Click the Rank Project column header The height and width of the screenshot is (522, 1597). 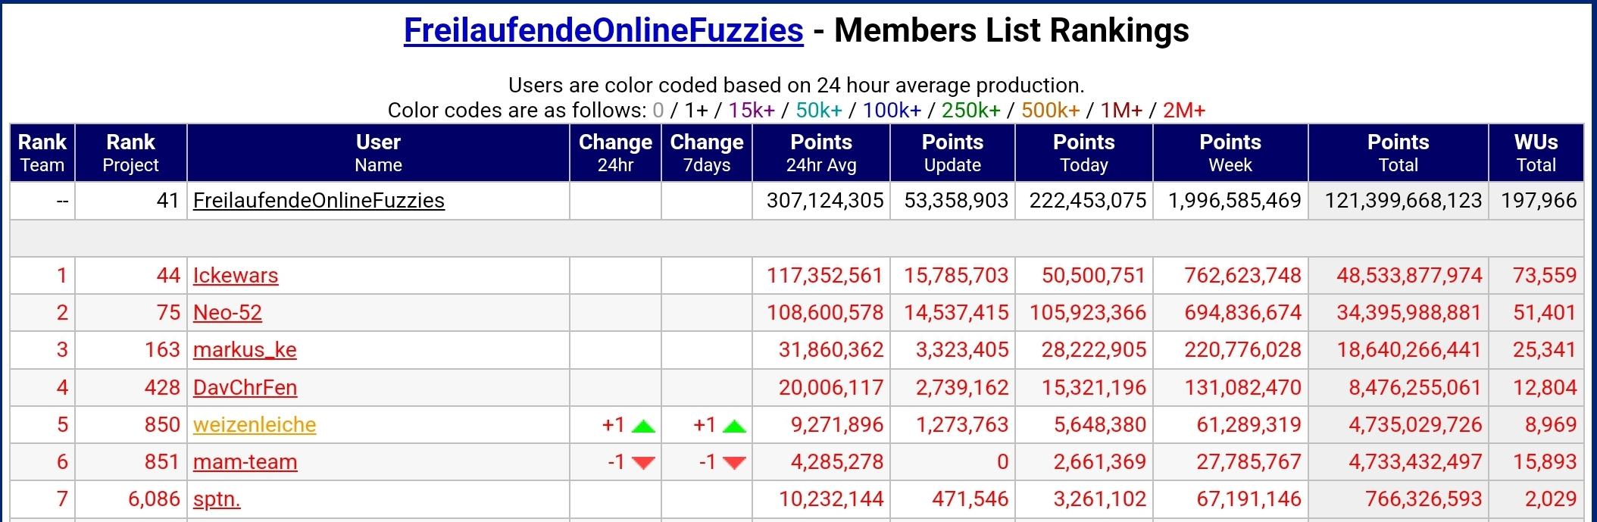click(130, 152)
